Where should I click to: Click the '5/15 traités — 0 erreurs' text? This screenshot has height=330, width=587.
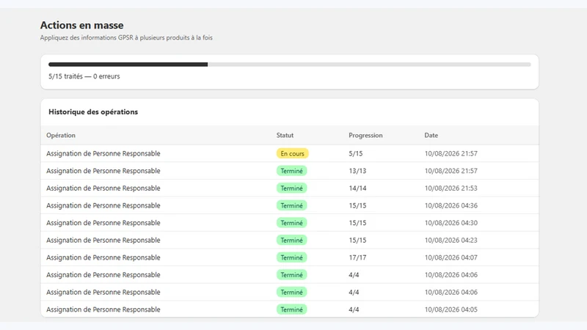coord(84,76)
